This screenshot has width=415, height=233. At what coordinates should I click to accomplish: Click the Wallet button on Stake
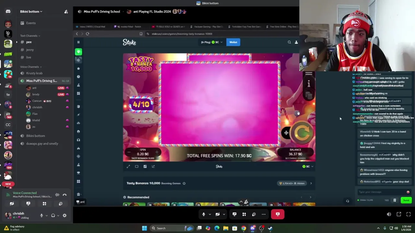coord(233,42)
